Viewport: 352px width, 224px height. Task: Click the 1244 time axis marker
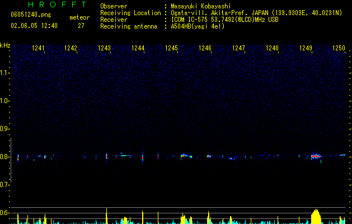tap(138, 48)
